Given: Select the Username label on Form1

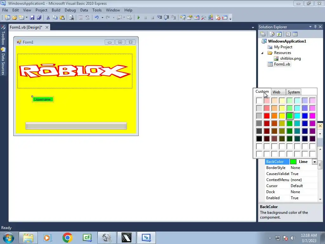Looking at the screenshot, I should coord(43,99).
